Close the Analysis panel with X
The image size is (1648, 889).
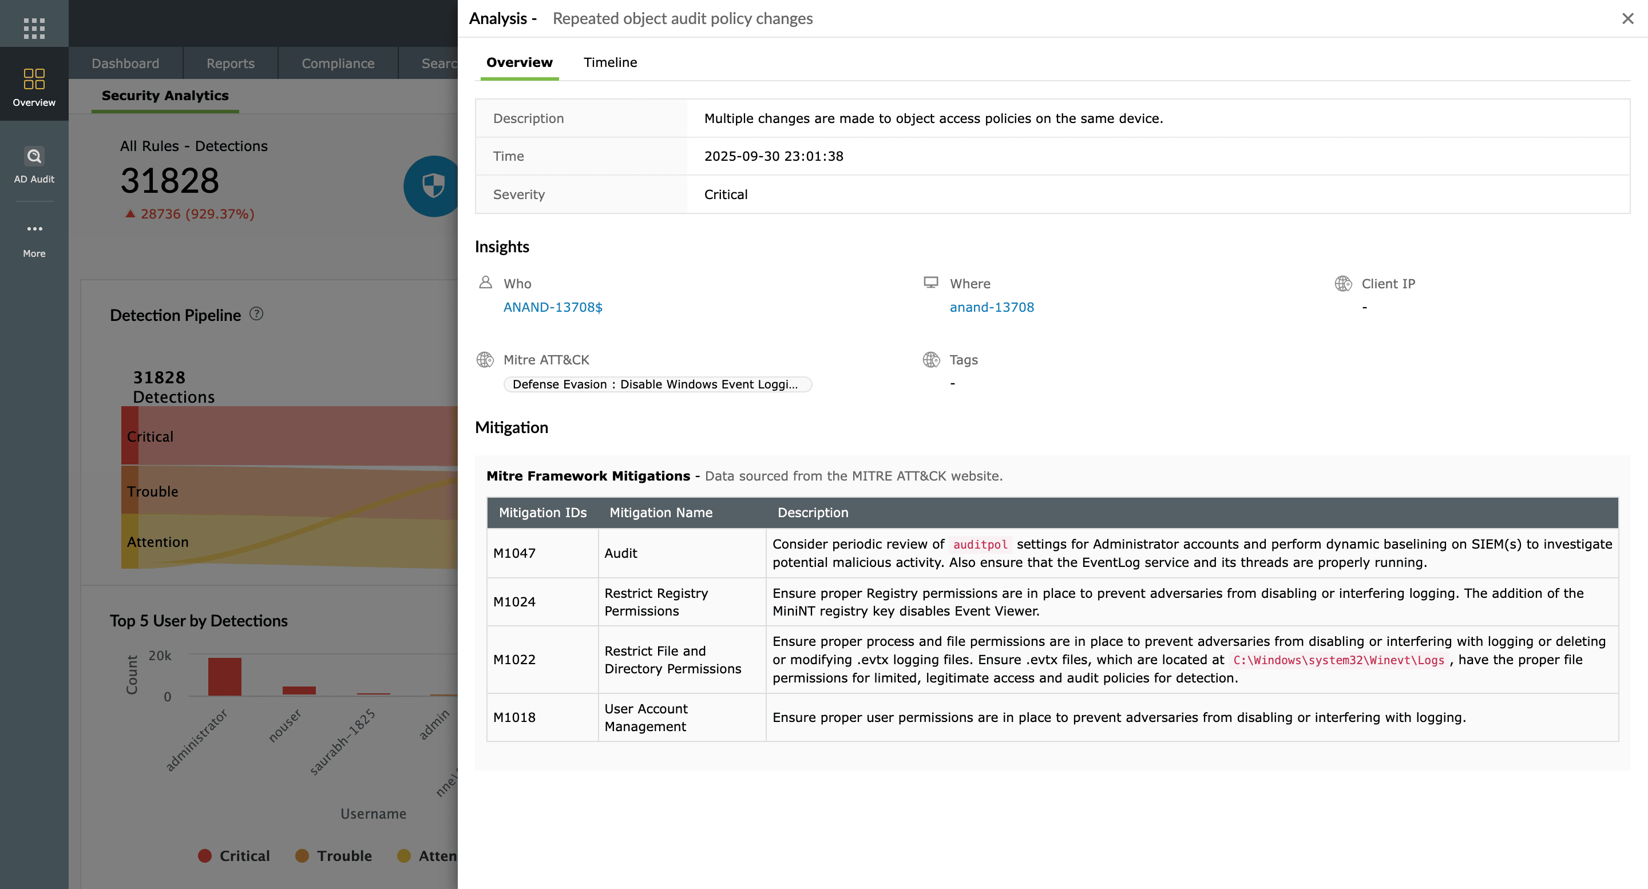tap(1627, 18)
